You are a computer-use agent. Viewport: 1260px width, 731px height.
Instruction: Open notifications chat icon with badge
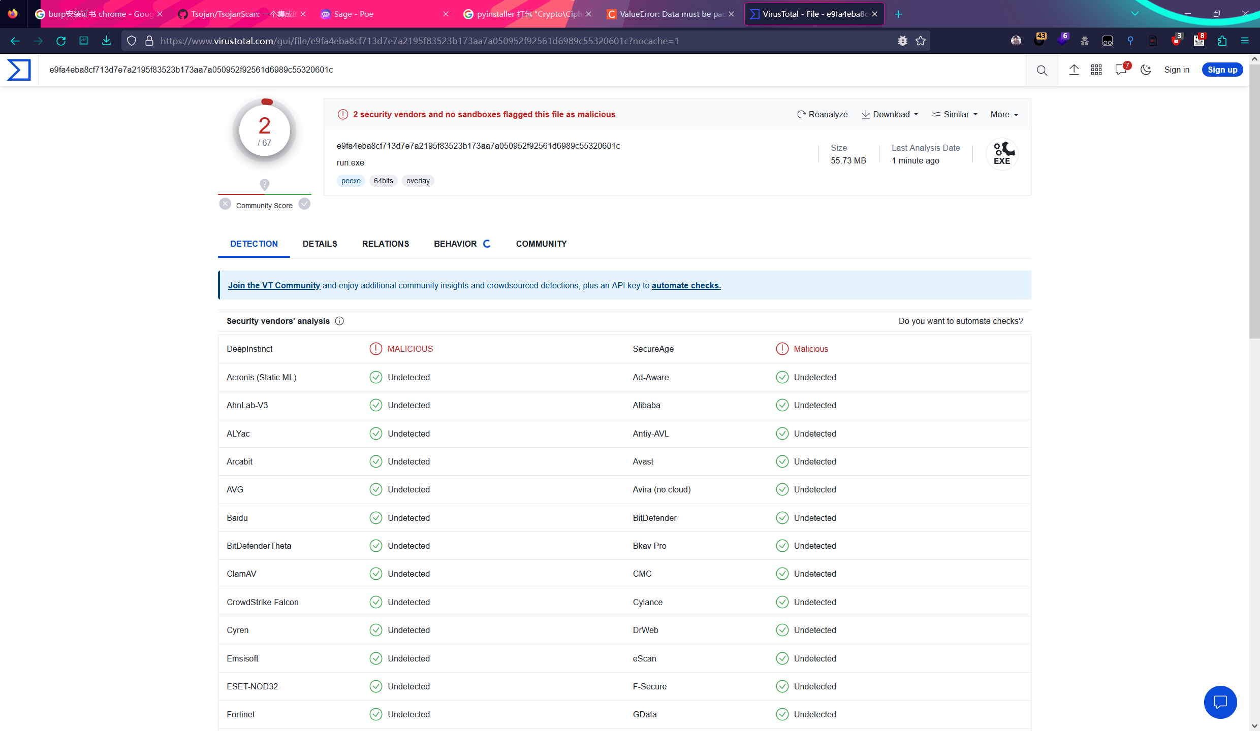click(x=1122, y=69)
